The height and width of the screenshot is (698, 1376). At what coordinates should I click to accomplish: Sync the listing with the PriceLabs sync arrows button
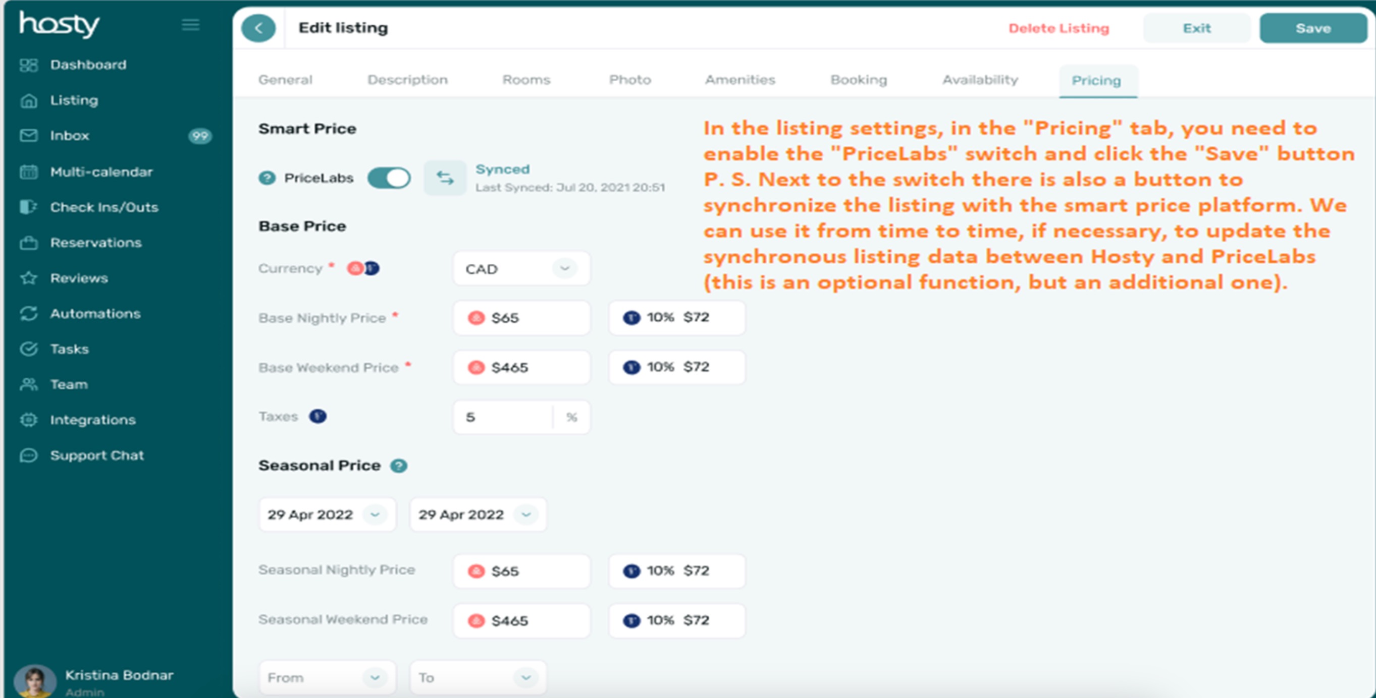[x=445, y=178]
